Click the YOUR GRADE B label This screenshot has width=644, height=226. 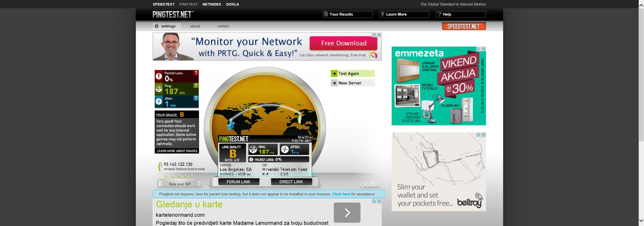pyautogui.click(x=170, y=115)
